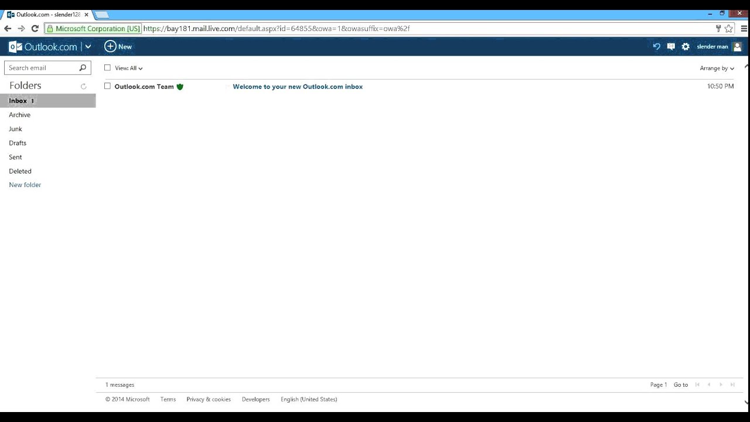Click the 10:50 PM timestamp
Screen dimensions: 750x422
720,86
